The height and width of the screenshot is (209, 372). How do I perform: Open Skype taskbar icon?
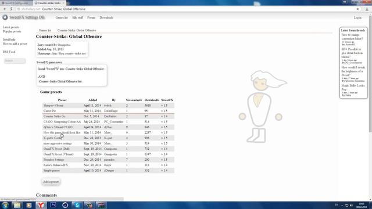[77, 205]
